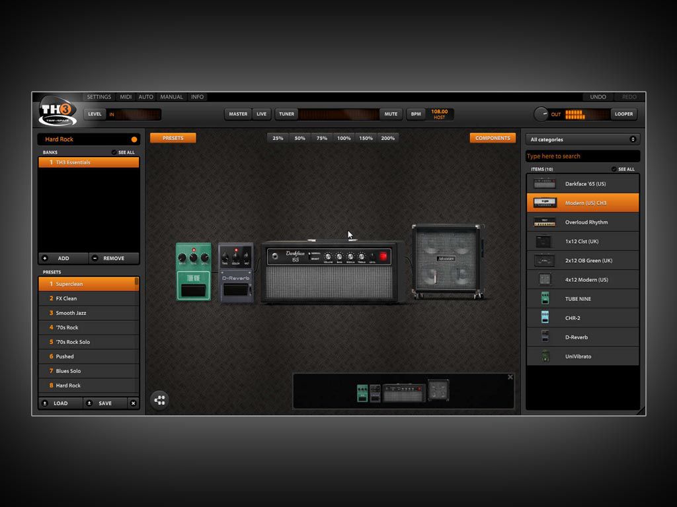
Task: Click the input level meter
Action: tap(134, 114)
